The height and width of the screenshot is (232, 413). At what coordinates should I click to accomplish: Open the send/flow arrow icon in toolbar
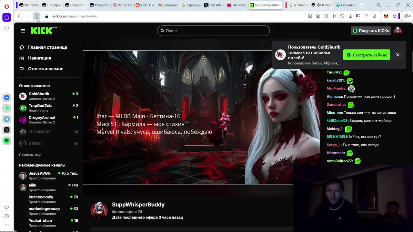coord(334,16)
